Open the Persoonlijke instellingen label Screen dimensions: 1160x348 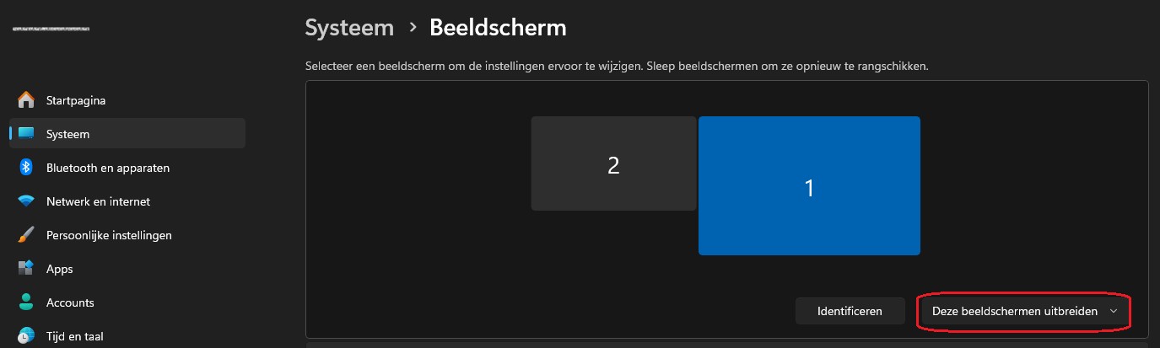click(109, 235)
